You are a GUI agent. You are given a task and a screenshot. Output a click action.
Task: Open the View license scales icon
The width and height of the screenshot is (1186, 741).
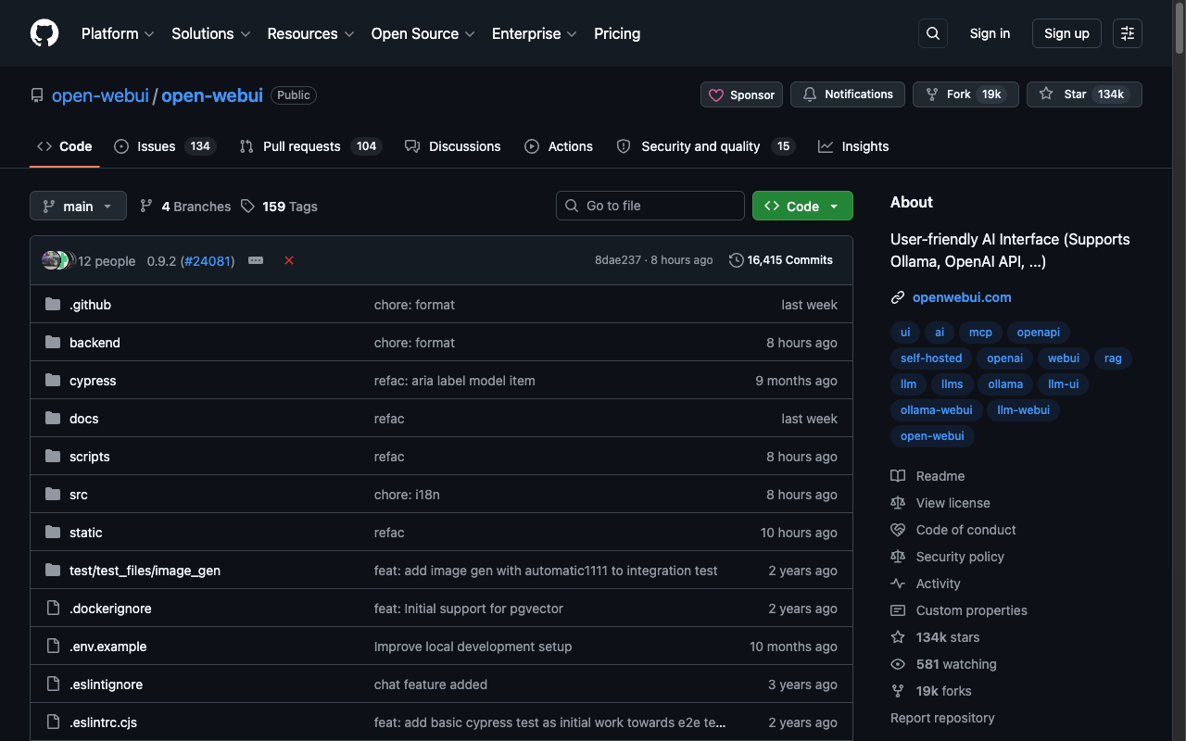click(x=897, y=502)
